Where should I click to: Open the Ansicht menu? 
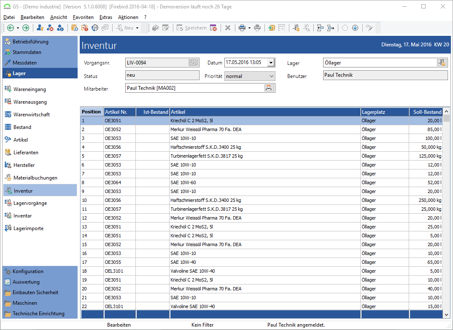tap(58, 17)
